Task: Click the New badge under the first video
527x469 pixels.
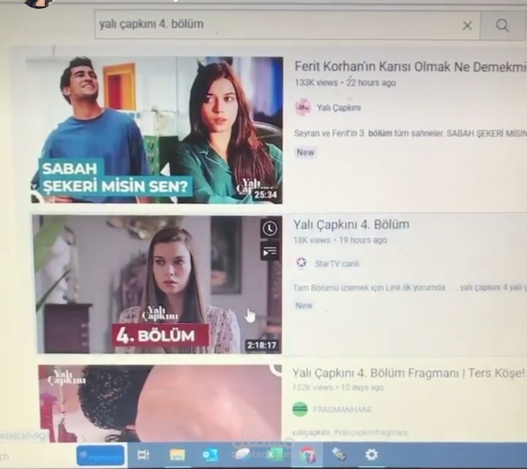Action: (305, 152)
